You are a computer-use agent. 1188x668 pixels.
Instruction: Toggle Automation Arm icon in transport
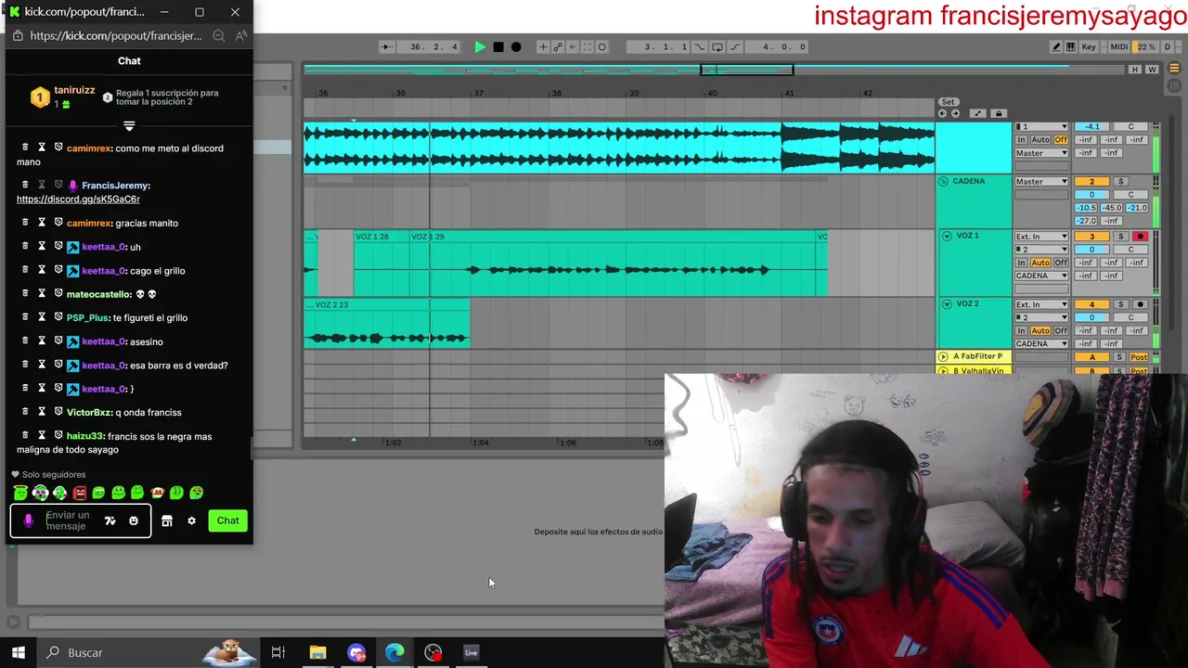[x=558, y=46]
